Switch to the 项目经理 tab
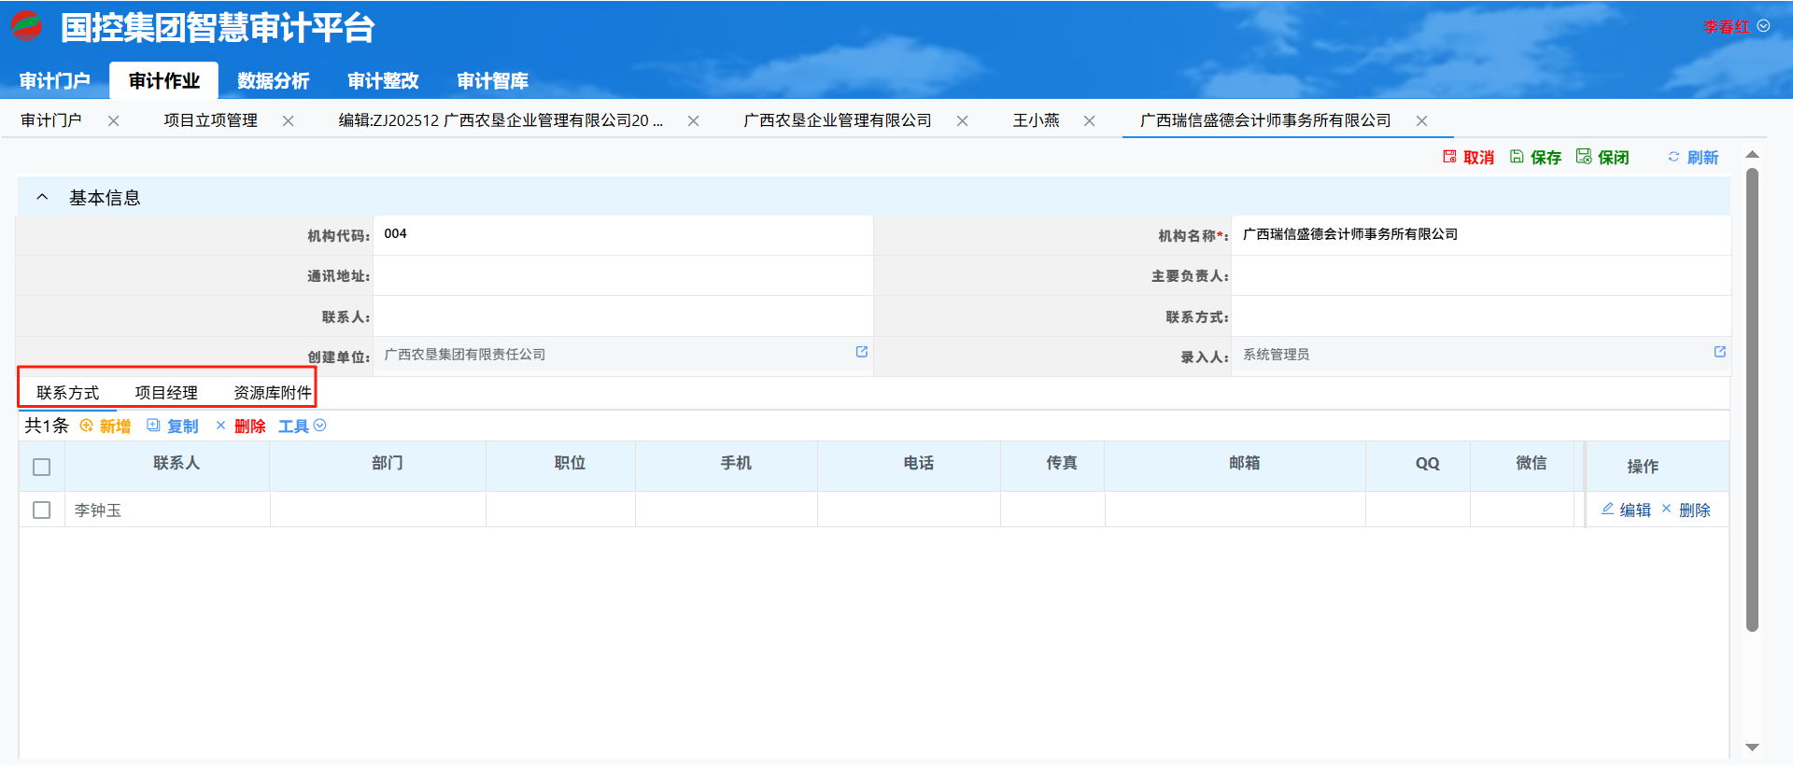Image resolution: width=1793 pixels, height=783 pixels. click(166, 393)
